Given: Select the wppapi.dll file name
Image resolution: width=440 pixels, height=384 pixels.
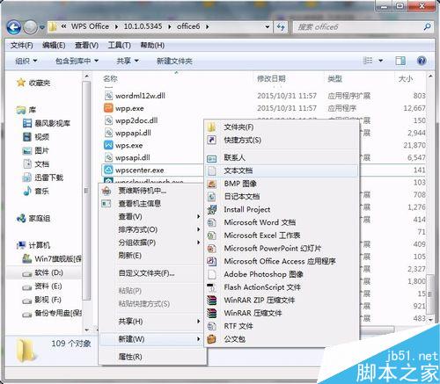Looking at the screenshot, I should pos(133,133).
